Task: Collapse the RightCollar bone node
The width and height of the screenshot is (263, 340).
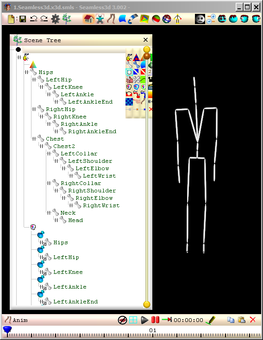Action: coord(49,183)
